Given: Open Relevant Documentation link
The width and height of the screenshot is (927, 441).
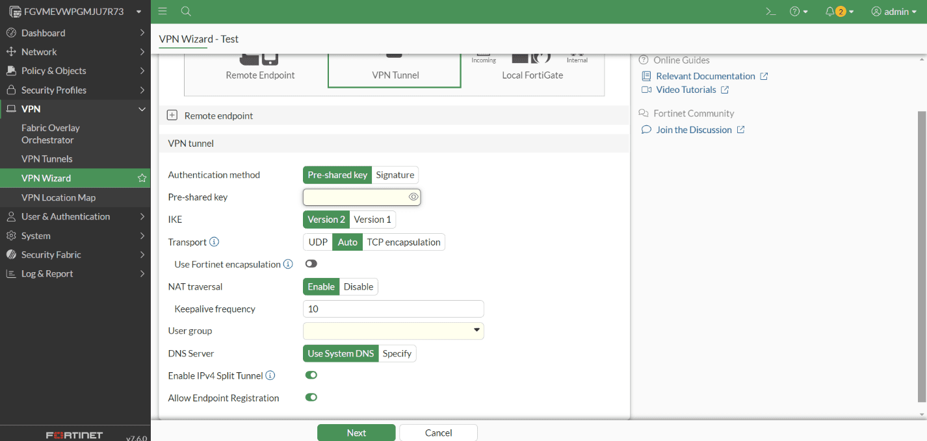Looking at the screenshot, I should pyautogui.click(x=705, y=76).
